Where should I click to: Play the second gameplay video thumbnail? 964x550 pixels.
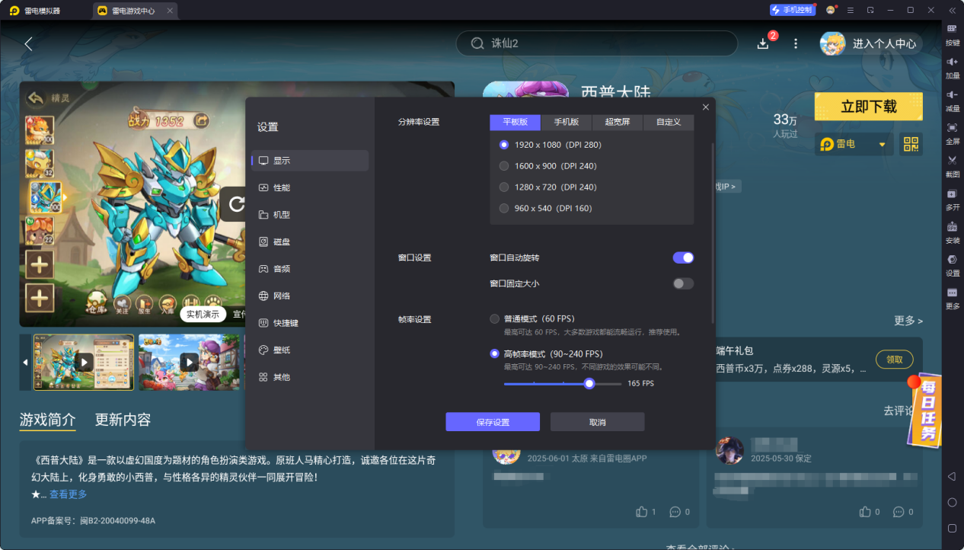click(x=189, y=362)
